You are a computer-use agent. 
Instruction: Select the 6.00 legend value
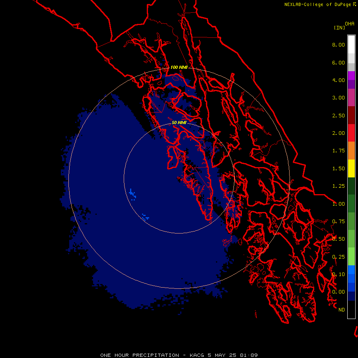point(339,62)
